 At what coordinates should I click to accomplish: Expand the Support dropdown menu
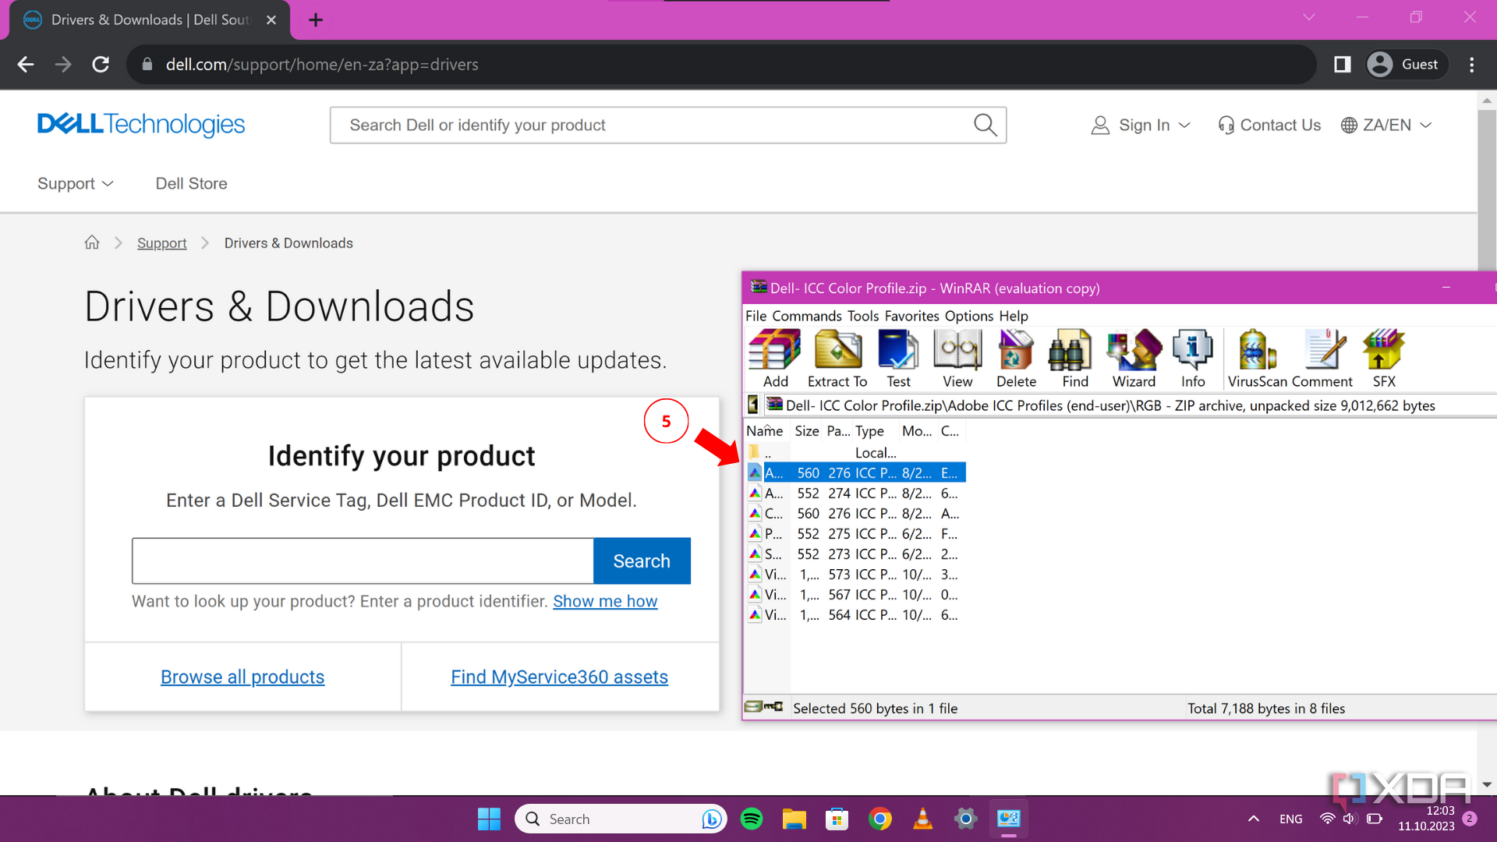[x=75, y=183]
